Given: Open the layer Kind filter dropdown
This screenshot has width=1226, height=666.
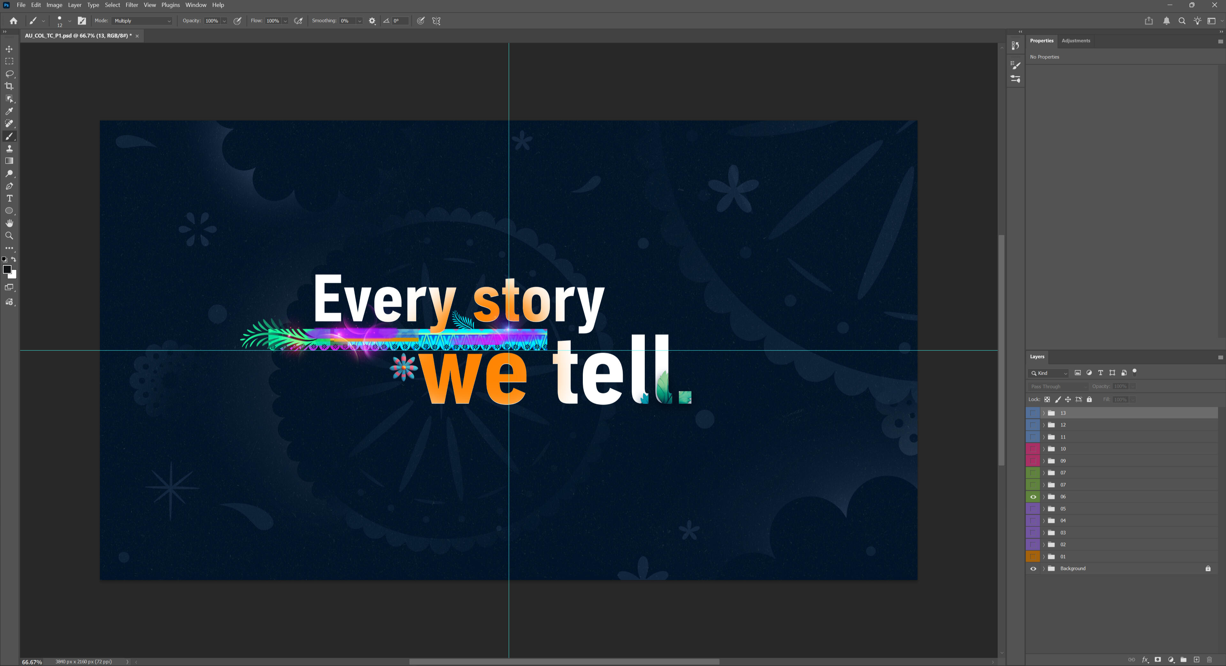Looking at the screenshot, I should [1049, 373].
